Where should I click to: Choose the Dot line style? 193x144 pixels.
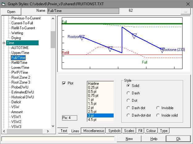point(128,101)
